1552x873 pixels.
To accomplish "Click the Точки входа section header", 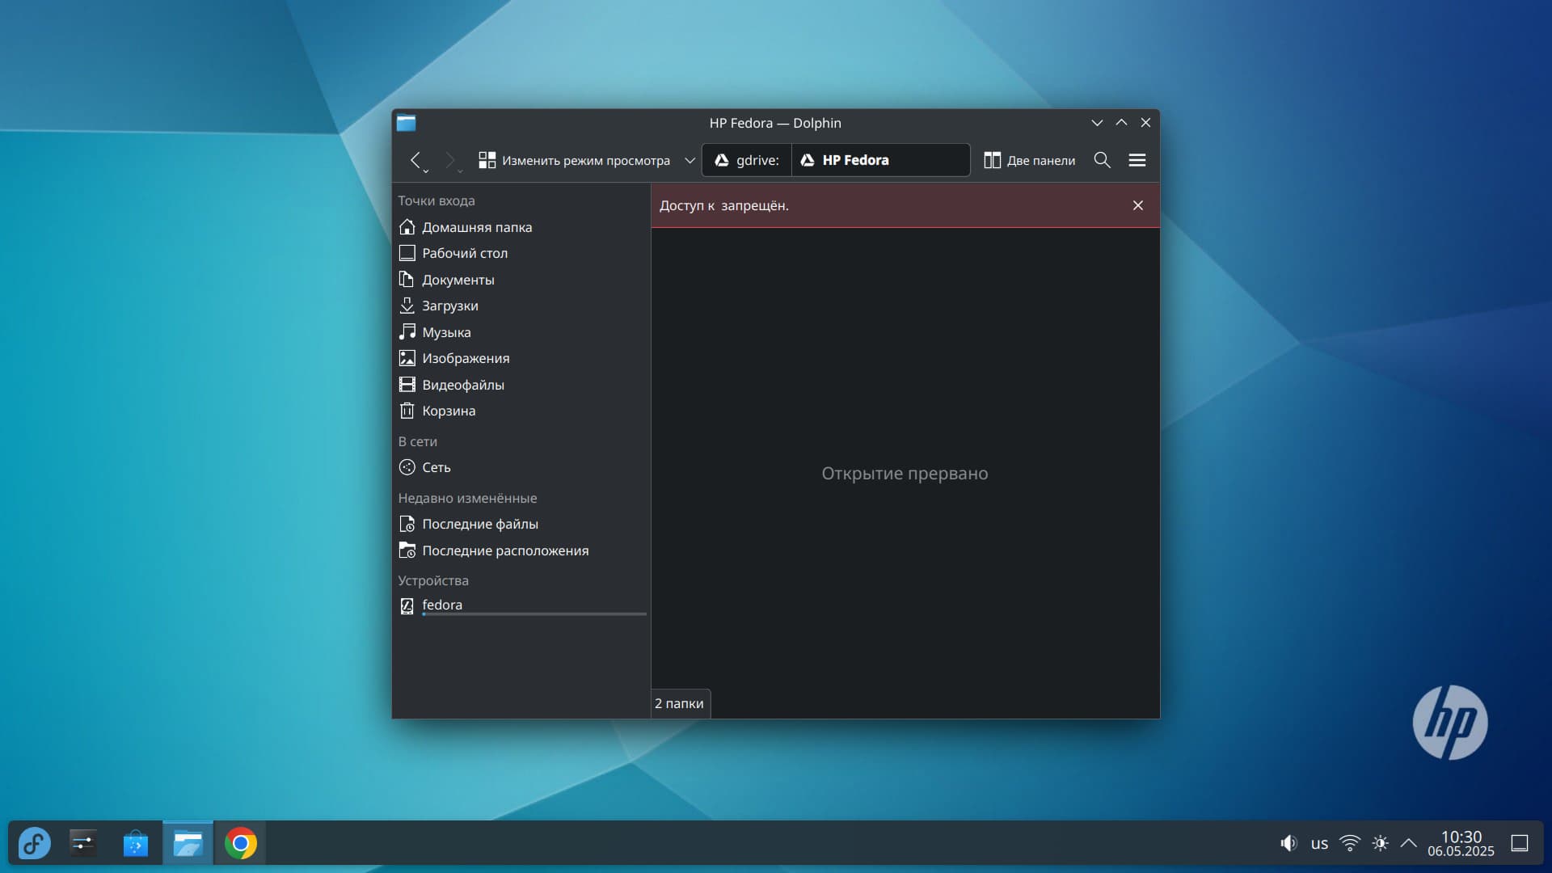I will 436,200.
